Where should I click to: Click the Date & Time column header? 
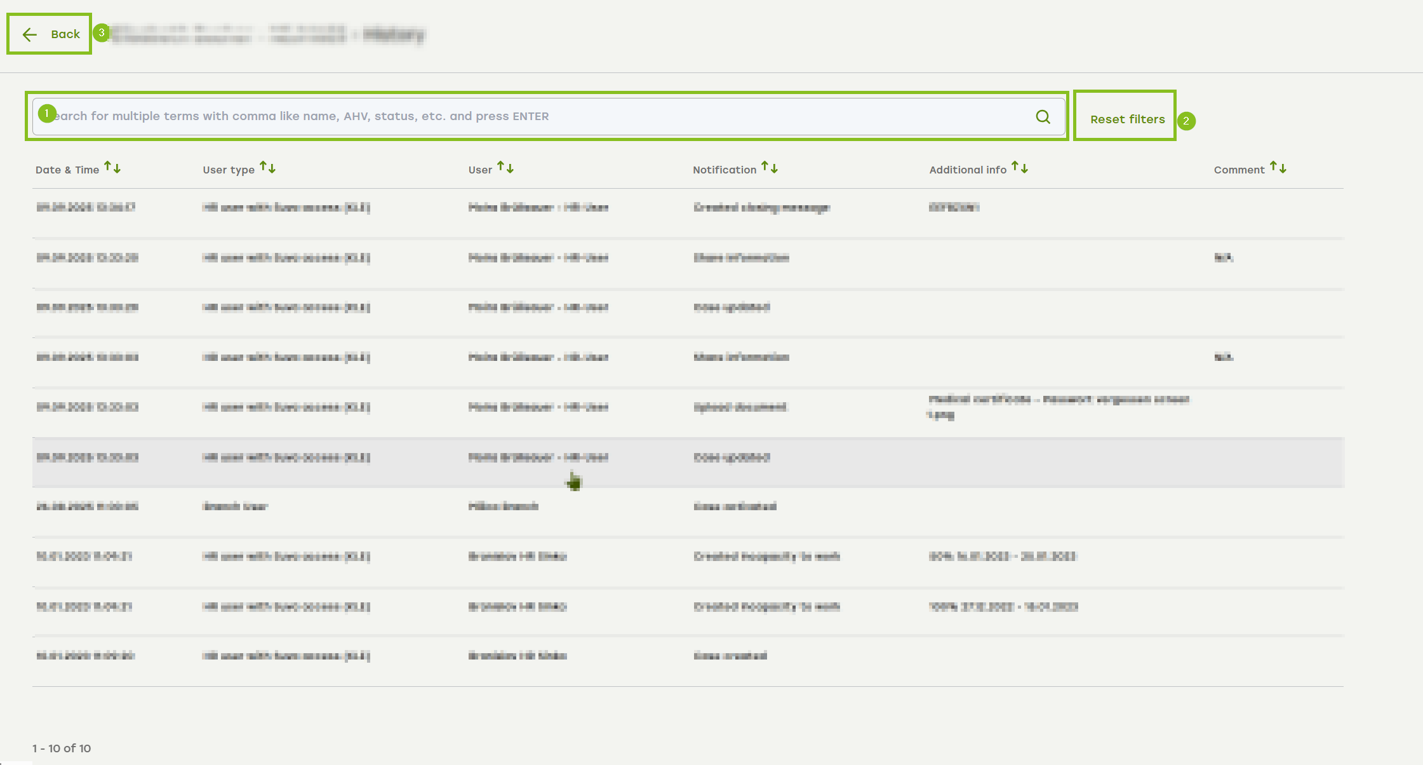point(67,170)
